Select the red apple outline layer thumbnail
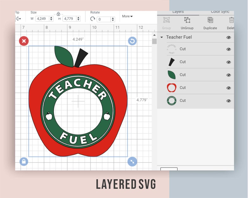 coord(171,88)
